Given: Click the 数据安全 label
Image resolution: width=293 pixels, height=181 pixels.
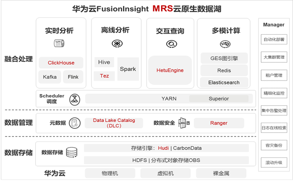Looking at the screenshot, I should 164,123.
